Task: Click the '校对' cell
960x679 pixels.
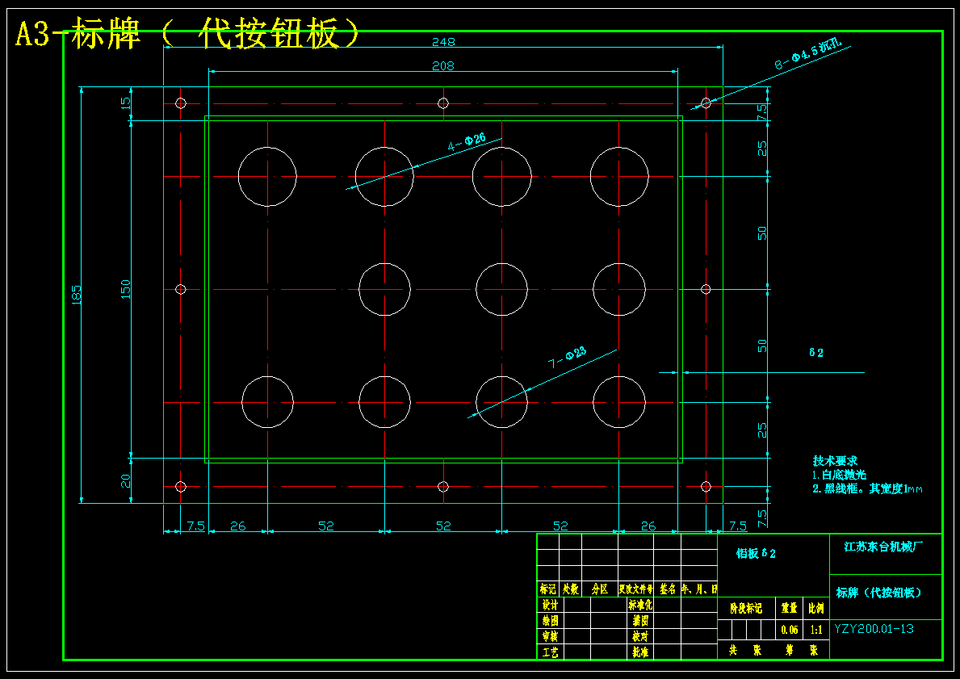Action: (x=640, y=637)
